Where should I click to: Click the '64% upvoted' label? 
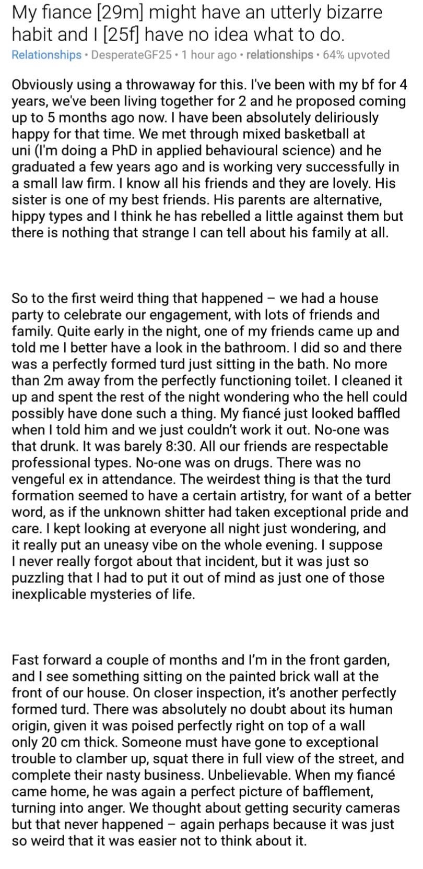(356, 55)
